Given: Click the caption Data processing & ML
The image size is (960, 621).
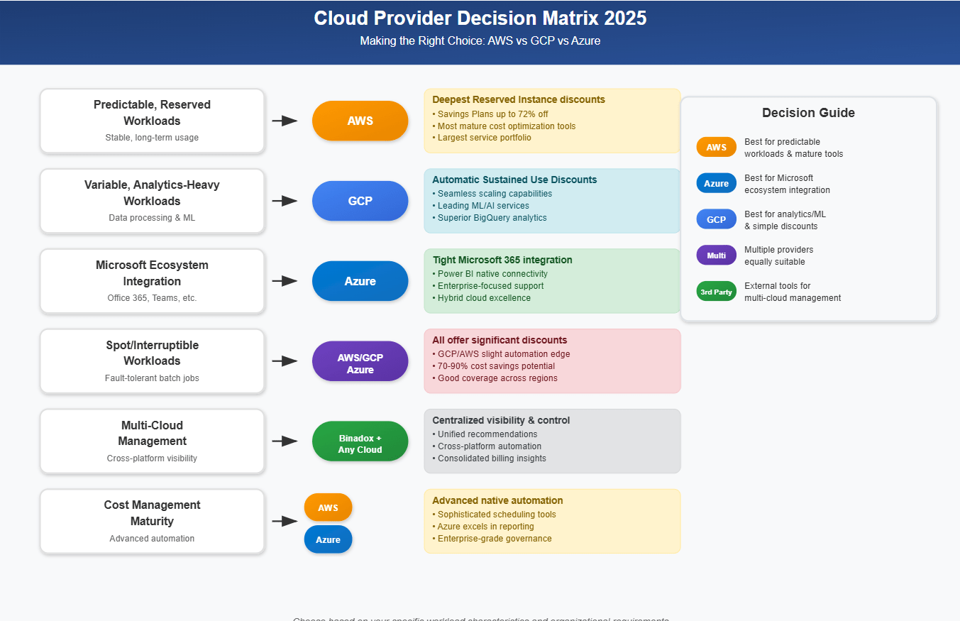Looking at the screenshot, I should click(x=152, y=218).
